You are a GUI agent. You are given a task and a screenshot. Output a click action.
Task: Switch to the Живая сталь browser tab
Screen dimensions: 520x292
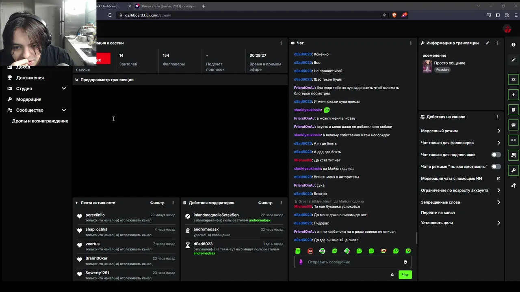pos(165,6)
